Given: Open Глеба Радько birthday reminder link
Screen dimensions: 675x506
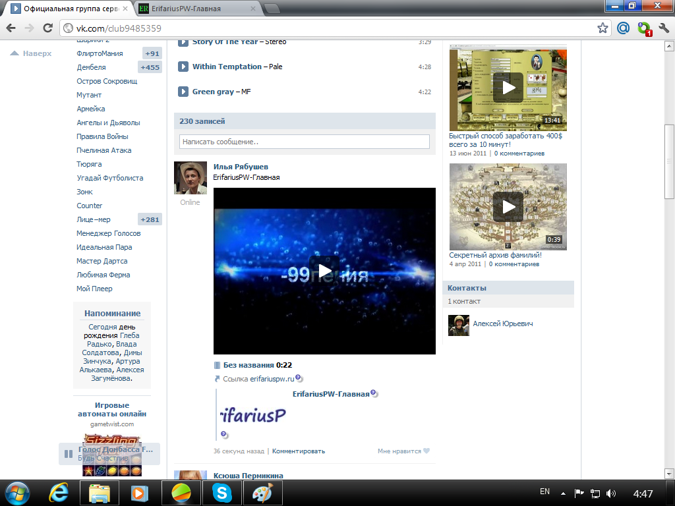Looking at the screenshot, I should (112, 339).
